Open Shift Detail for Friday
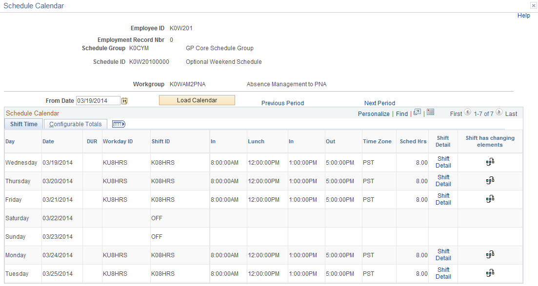The height and width of the screenshot is (286, 538). click(x=443, y=199)
